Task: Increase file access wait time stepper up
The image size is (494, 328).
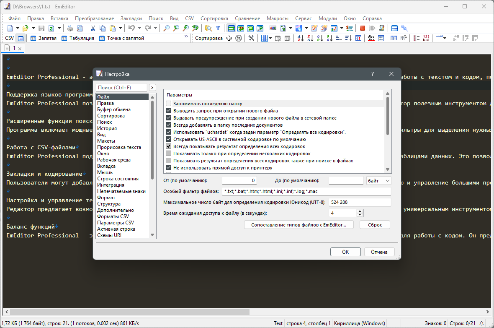Action: pyautogui.click(x=360, y=211)
